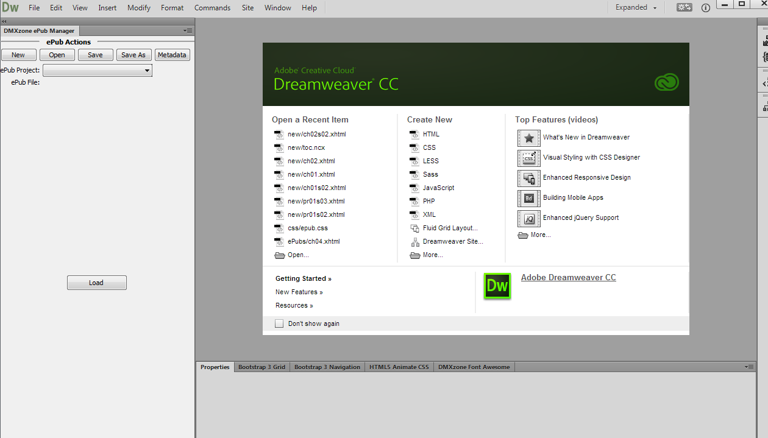Open the Expanded workspace switcher dropdown
Viewport: 768px width, 438px height.
click(636, 8)
